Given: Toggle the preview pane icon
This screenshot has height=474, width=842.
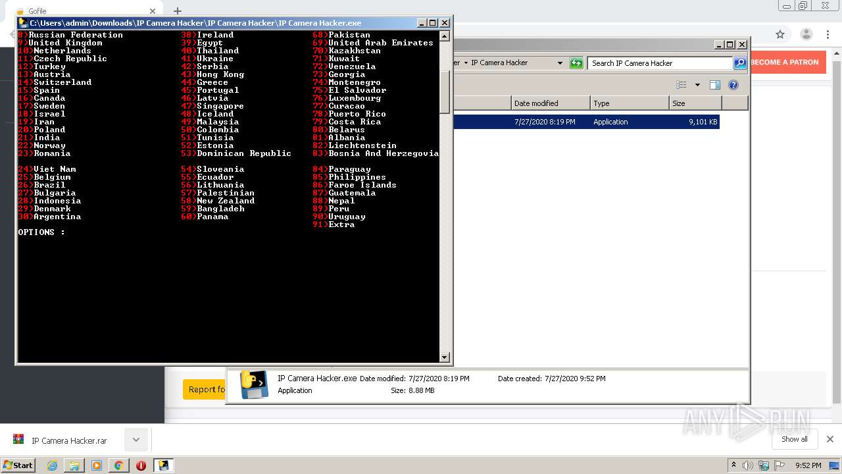Looking at the screenshot, I should (x=715, y=85).
